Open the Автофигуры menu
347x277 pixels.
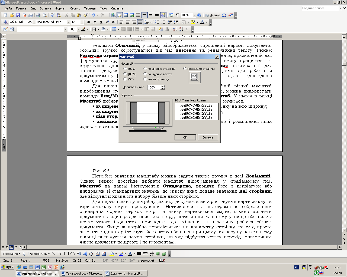click(x=40, y=254)
